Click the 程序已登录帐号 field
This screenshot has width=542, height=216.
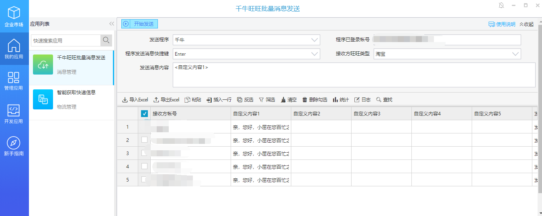coord(447,40)
